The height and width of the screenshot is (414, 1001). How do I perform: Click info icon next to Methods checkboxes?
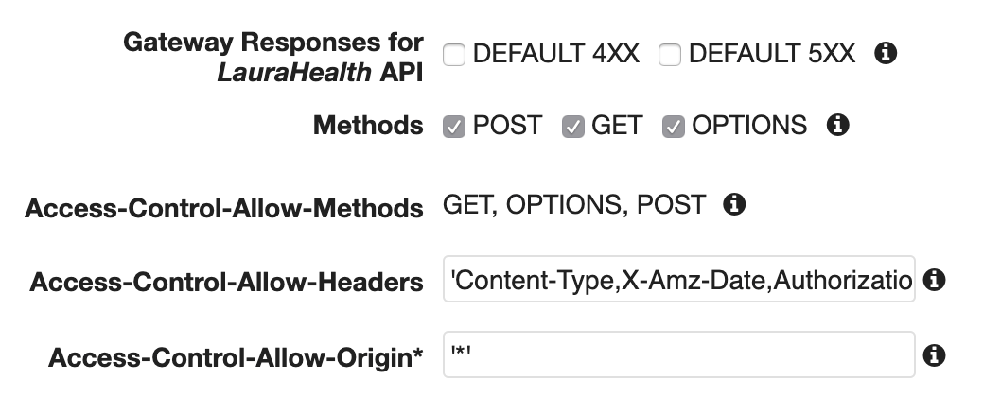click(x=837, y=125)
